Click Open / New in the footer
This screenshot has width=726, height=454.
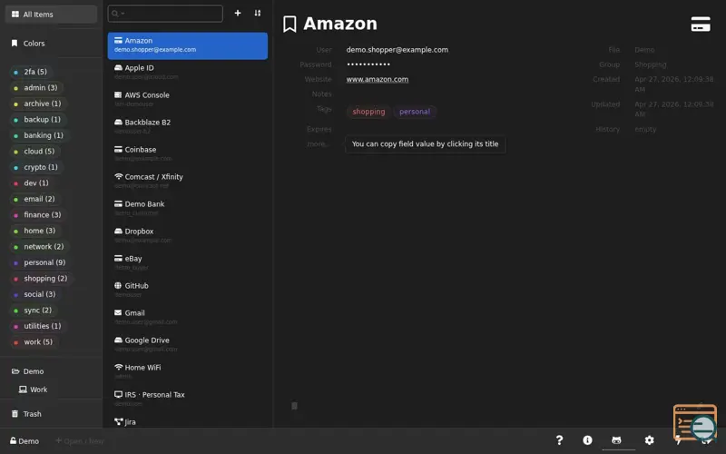80,441
